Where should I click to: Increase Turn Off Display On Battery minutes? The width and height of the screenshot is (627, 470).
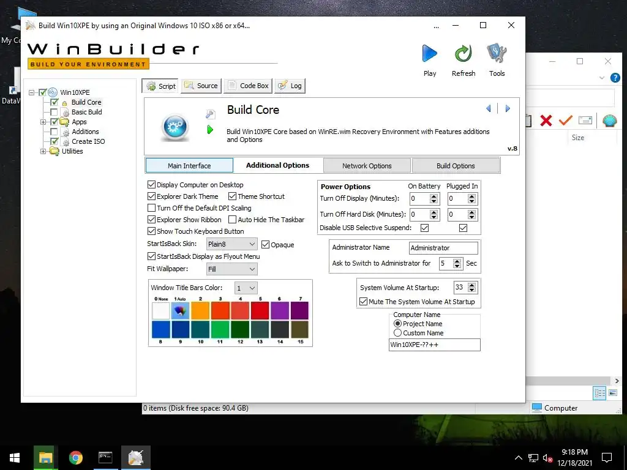[x=434, y=196]
